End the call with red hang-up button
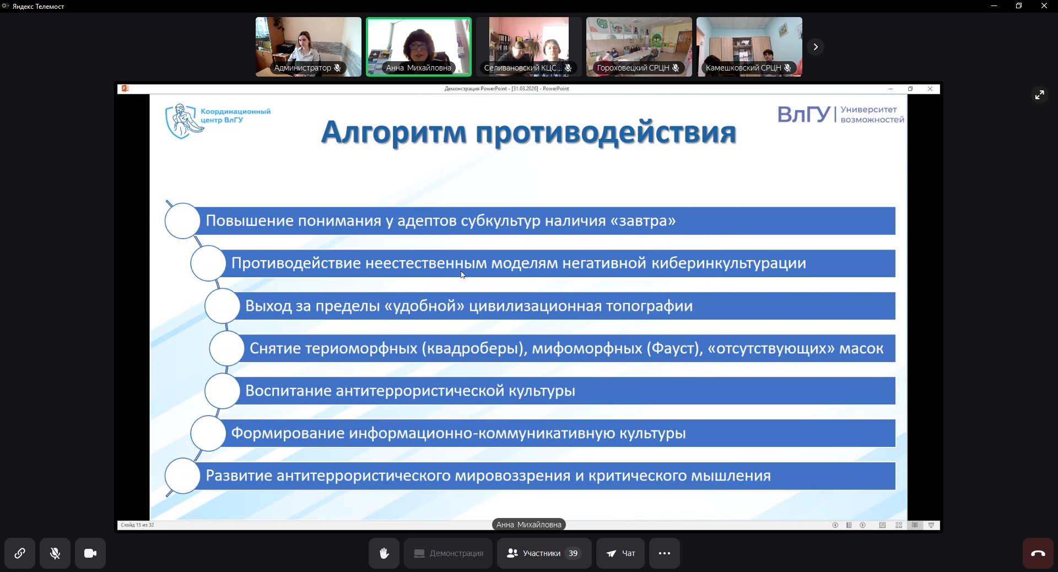The image size is (1058, 572). pyautogui.click(x=1038, y=553)
